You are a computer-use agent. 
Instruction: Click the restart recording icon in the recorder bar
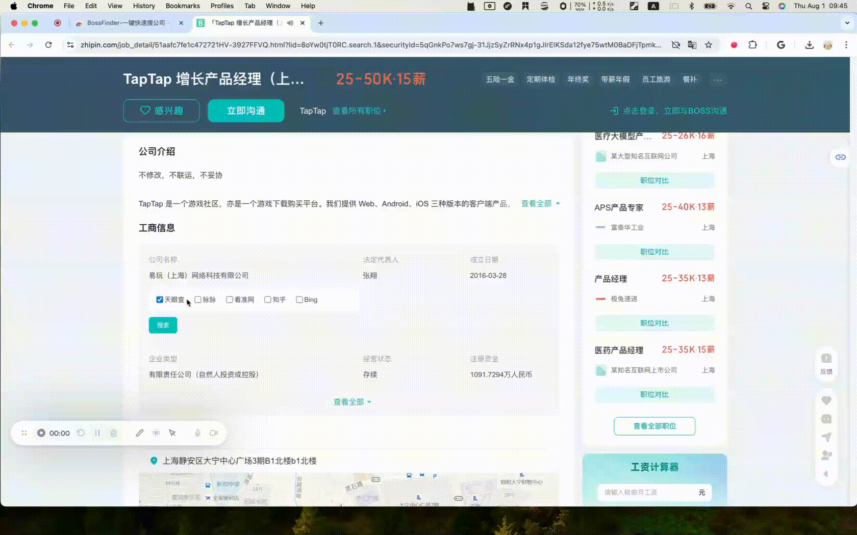(x=81, y=433)
